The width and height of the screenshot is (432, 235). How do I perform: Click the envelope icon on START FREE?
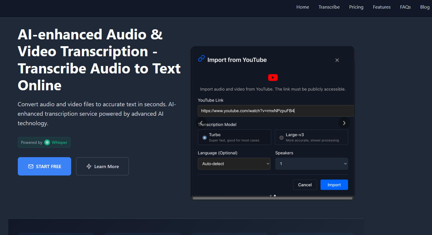point(31,166)
